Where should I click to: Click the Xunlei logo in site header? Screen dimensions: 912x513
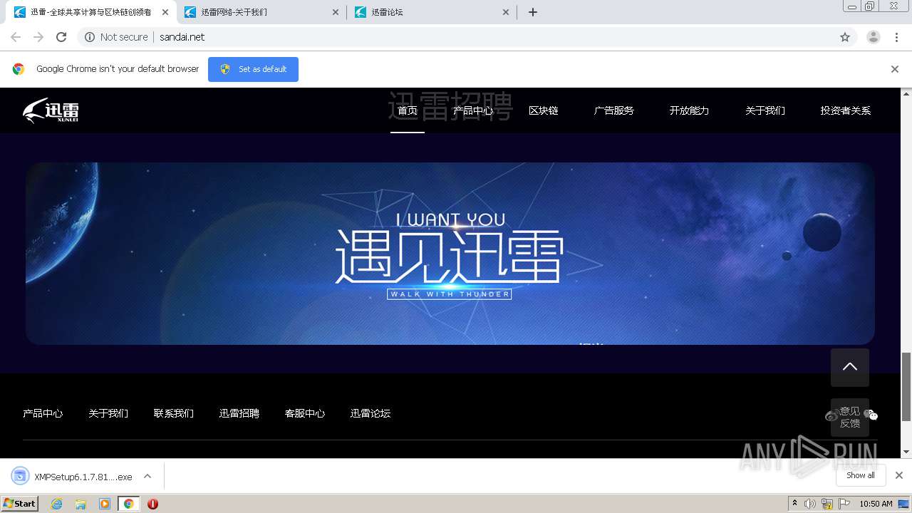click(51, 110)
